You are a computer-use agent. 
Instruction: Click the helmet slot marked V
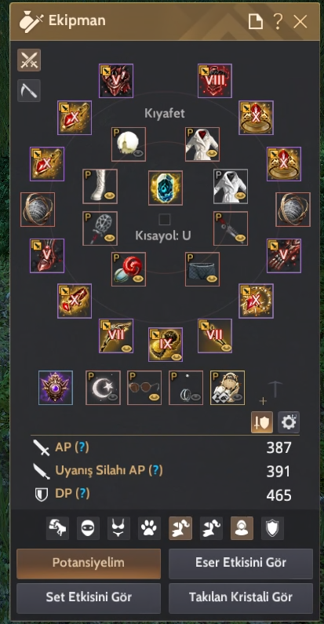tap(116, 81)
